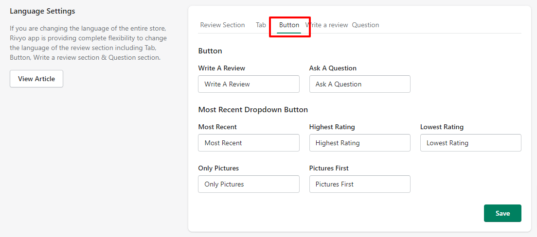537x237 pixels.
Task: Select the highlighted Button tab
Action: [x=289, y=25]
